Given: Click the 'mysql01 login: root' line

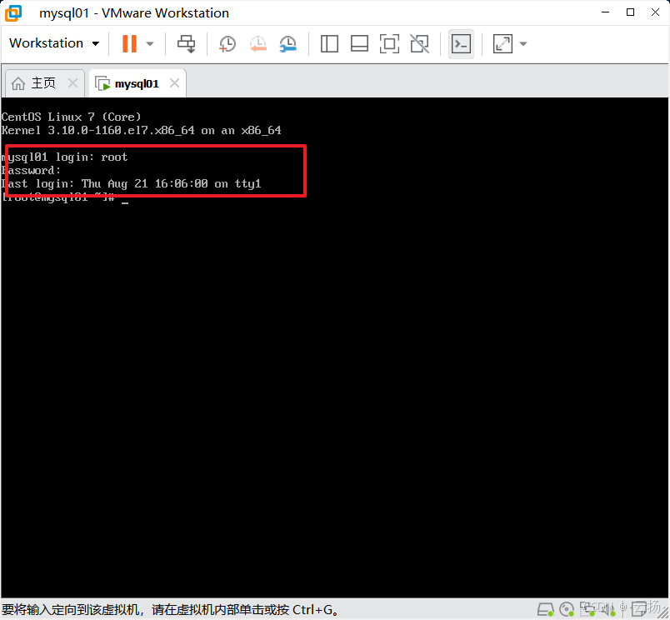Looking at the screenshot, I should tap(64, 157).
